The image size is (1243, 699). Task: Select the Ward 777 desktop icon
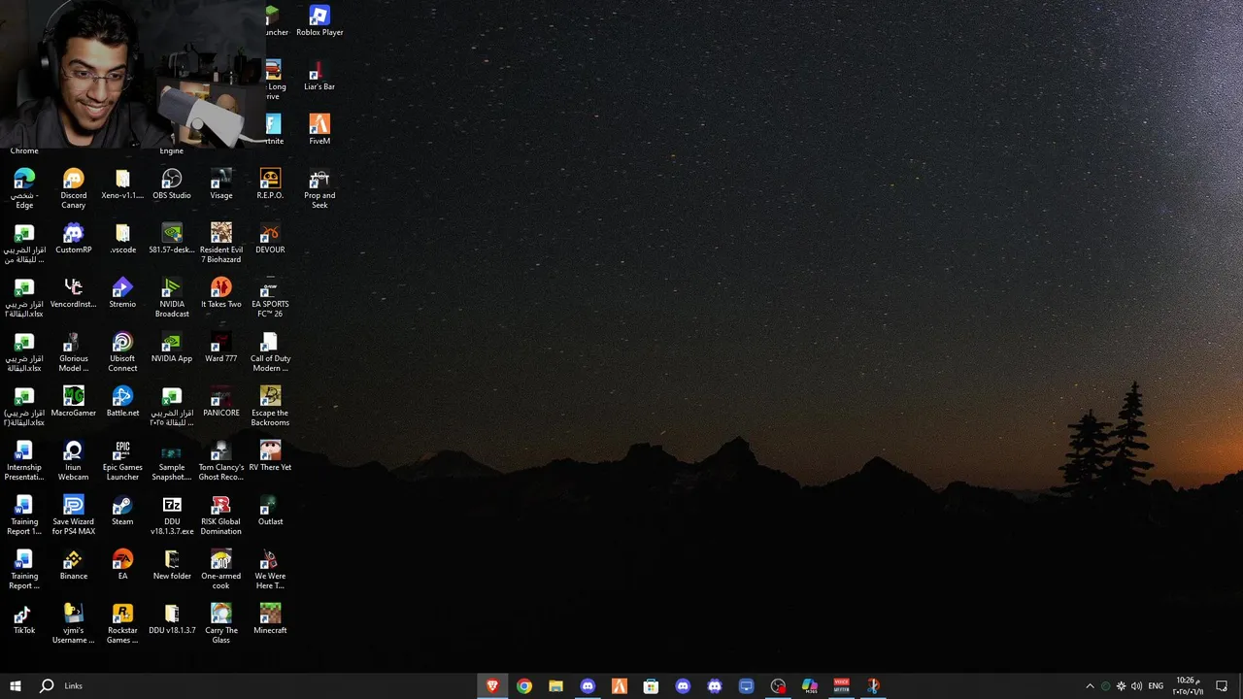point(221,348)
